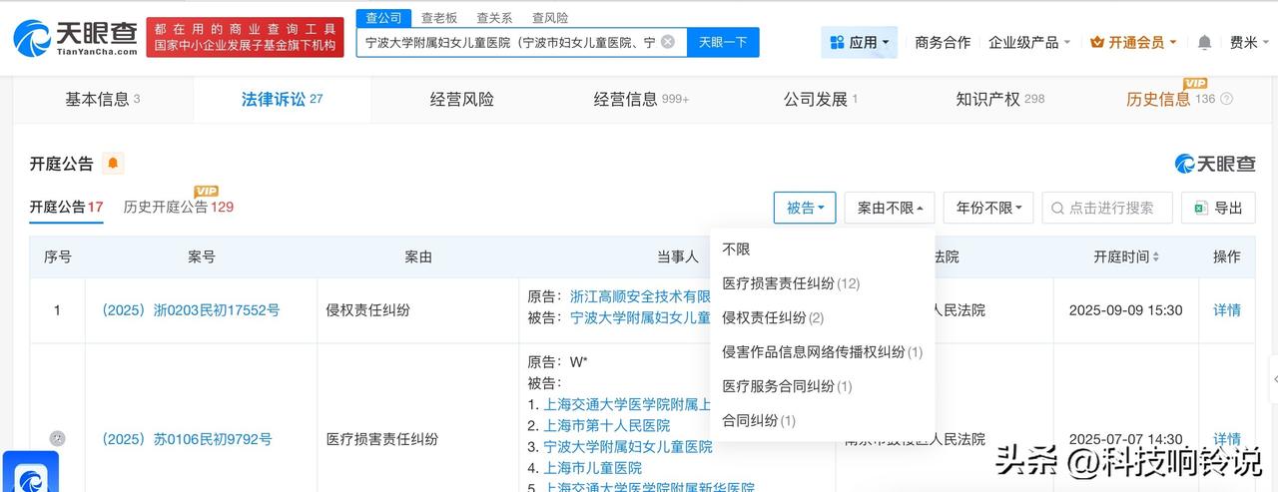1278x492 pixels.
Task: Switch to the 查关系 search tab
Action: (x=495, y=18)
